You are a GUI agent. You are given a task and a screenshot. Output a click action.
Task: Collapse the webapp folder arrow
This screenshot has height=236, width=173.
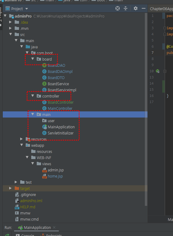[x=22, y=145]
